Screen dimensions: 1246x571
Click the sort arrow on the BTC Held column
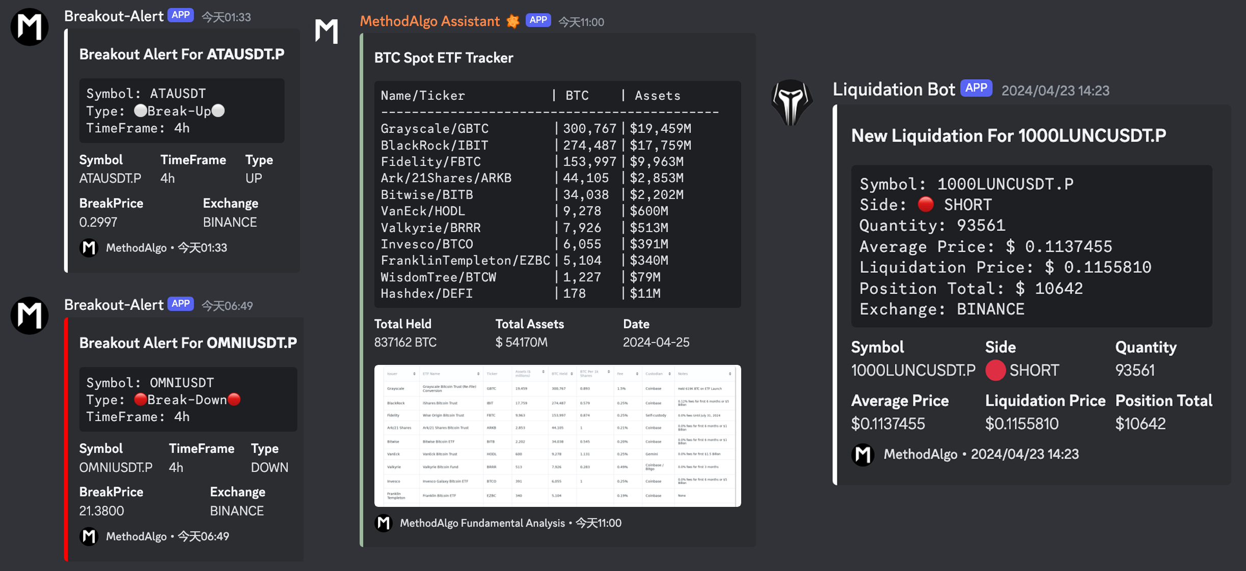(x=572, y=374)
